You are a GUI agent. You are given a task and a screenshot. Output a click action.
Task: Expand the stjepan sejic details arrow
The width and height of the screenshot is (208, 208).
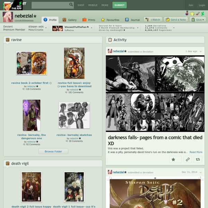[x=46, y=28]
